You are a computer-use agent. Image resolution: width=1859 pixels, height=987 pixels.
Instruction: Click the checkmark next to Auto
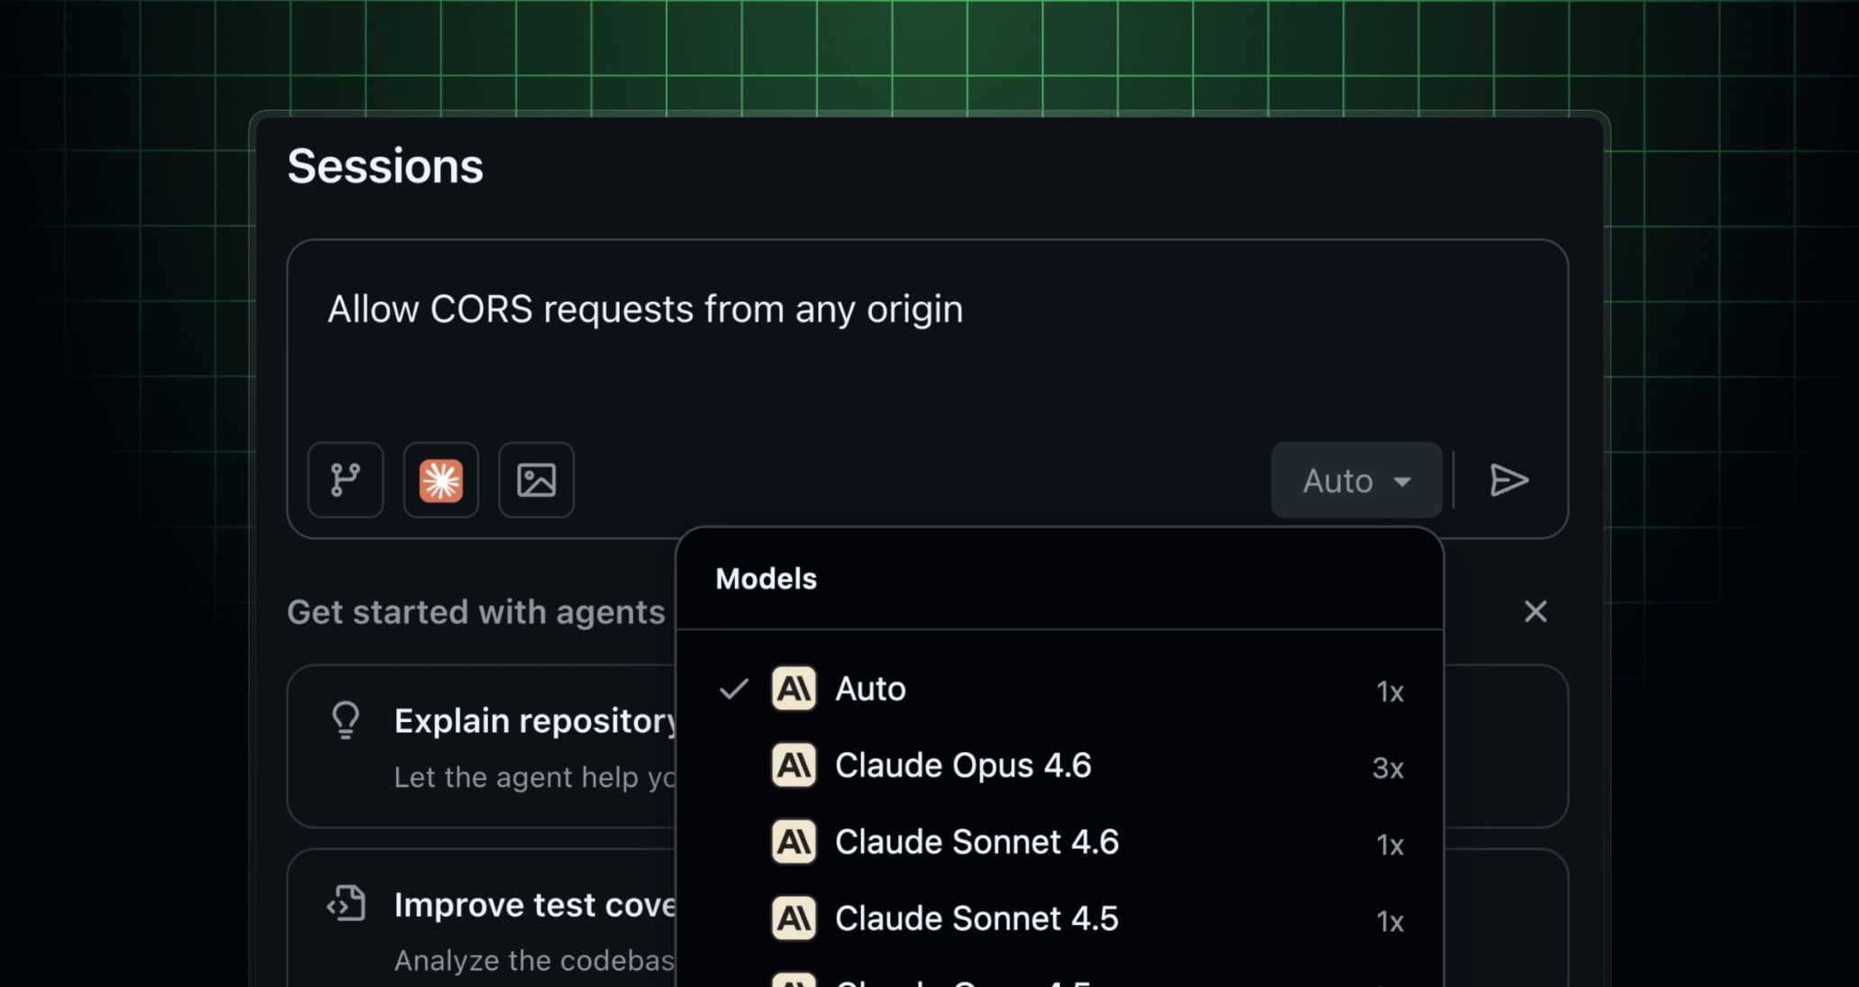click(x=733, y=688)
